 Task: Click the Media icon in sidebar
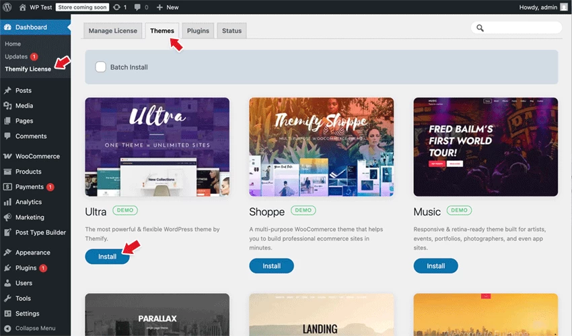pyautogui.click(x=7, y=106)
